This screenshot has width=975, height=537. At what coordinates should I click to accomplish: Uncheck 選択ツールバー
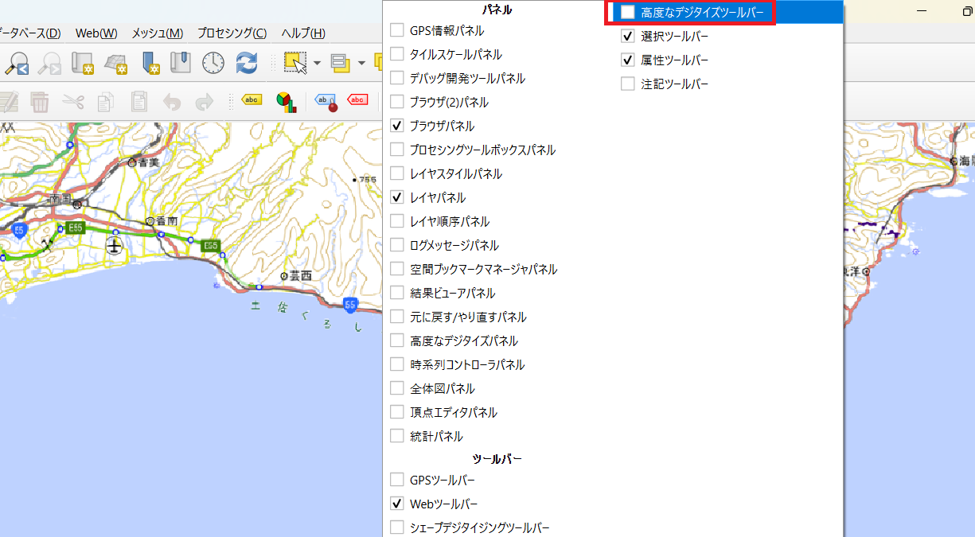click(x=628, y=36)
